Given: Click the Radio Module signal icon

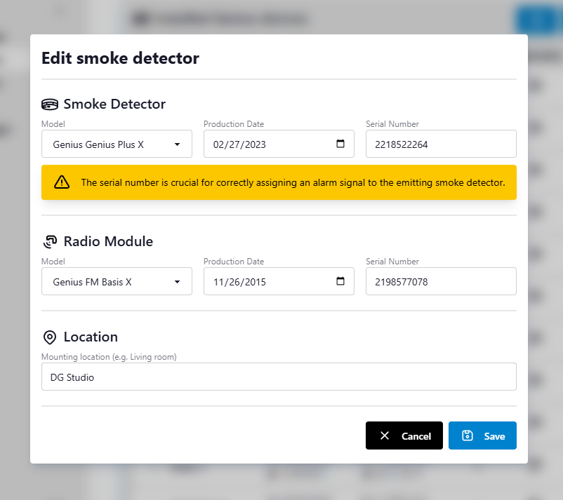Looking at the screenshot, I should point(50,242).
